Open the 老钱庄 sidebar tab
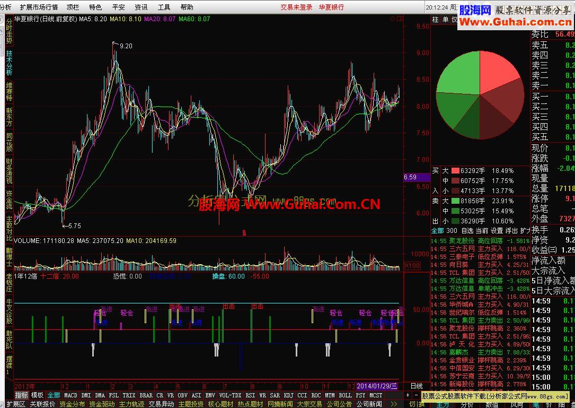 pyautogui.click(x=9, y=282)
